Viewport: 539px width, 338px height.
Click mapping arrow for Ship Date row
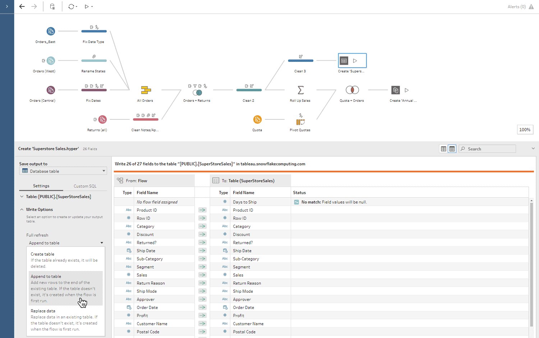(x=203, y=251)
